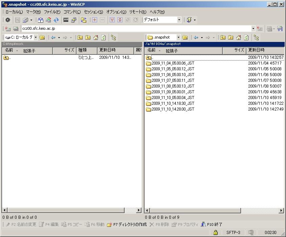Open the デフォルト transfer settings dropdown

tap(179, 20)
